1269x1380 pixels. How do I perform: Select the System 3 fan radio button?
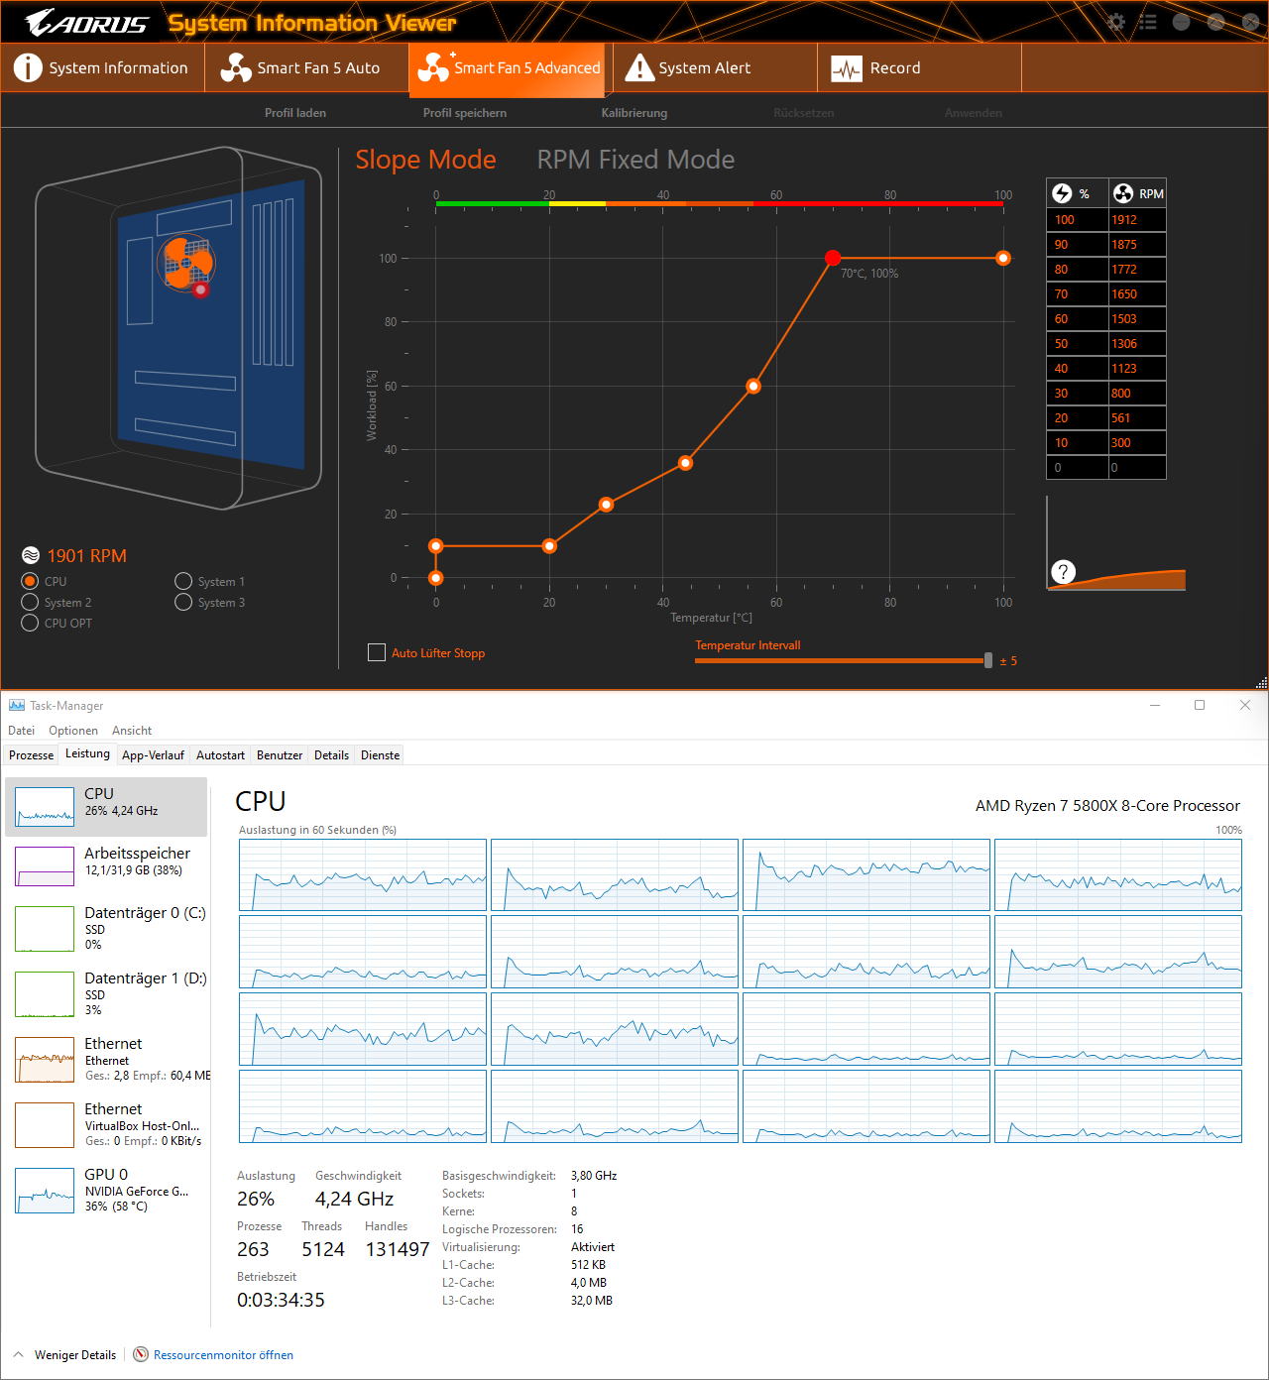coord(183,602)
